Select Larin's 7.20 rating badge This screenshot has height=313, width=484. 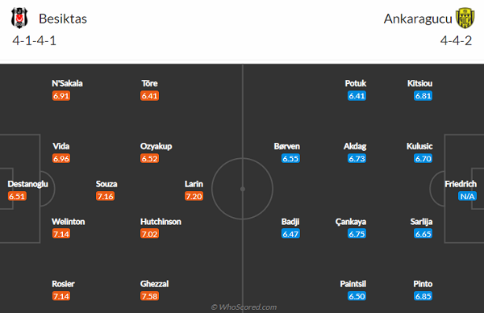click(x=194, y=196)
